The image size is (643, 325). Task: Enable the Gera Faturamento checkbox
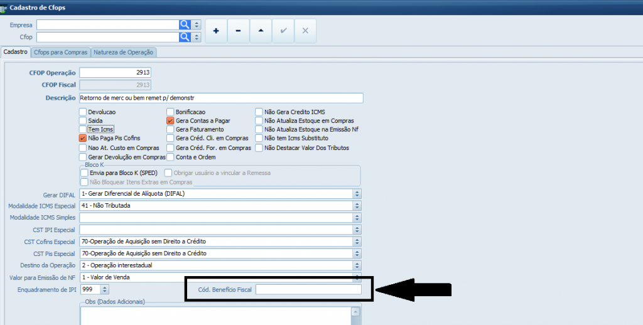(x=170, y=129)
